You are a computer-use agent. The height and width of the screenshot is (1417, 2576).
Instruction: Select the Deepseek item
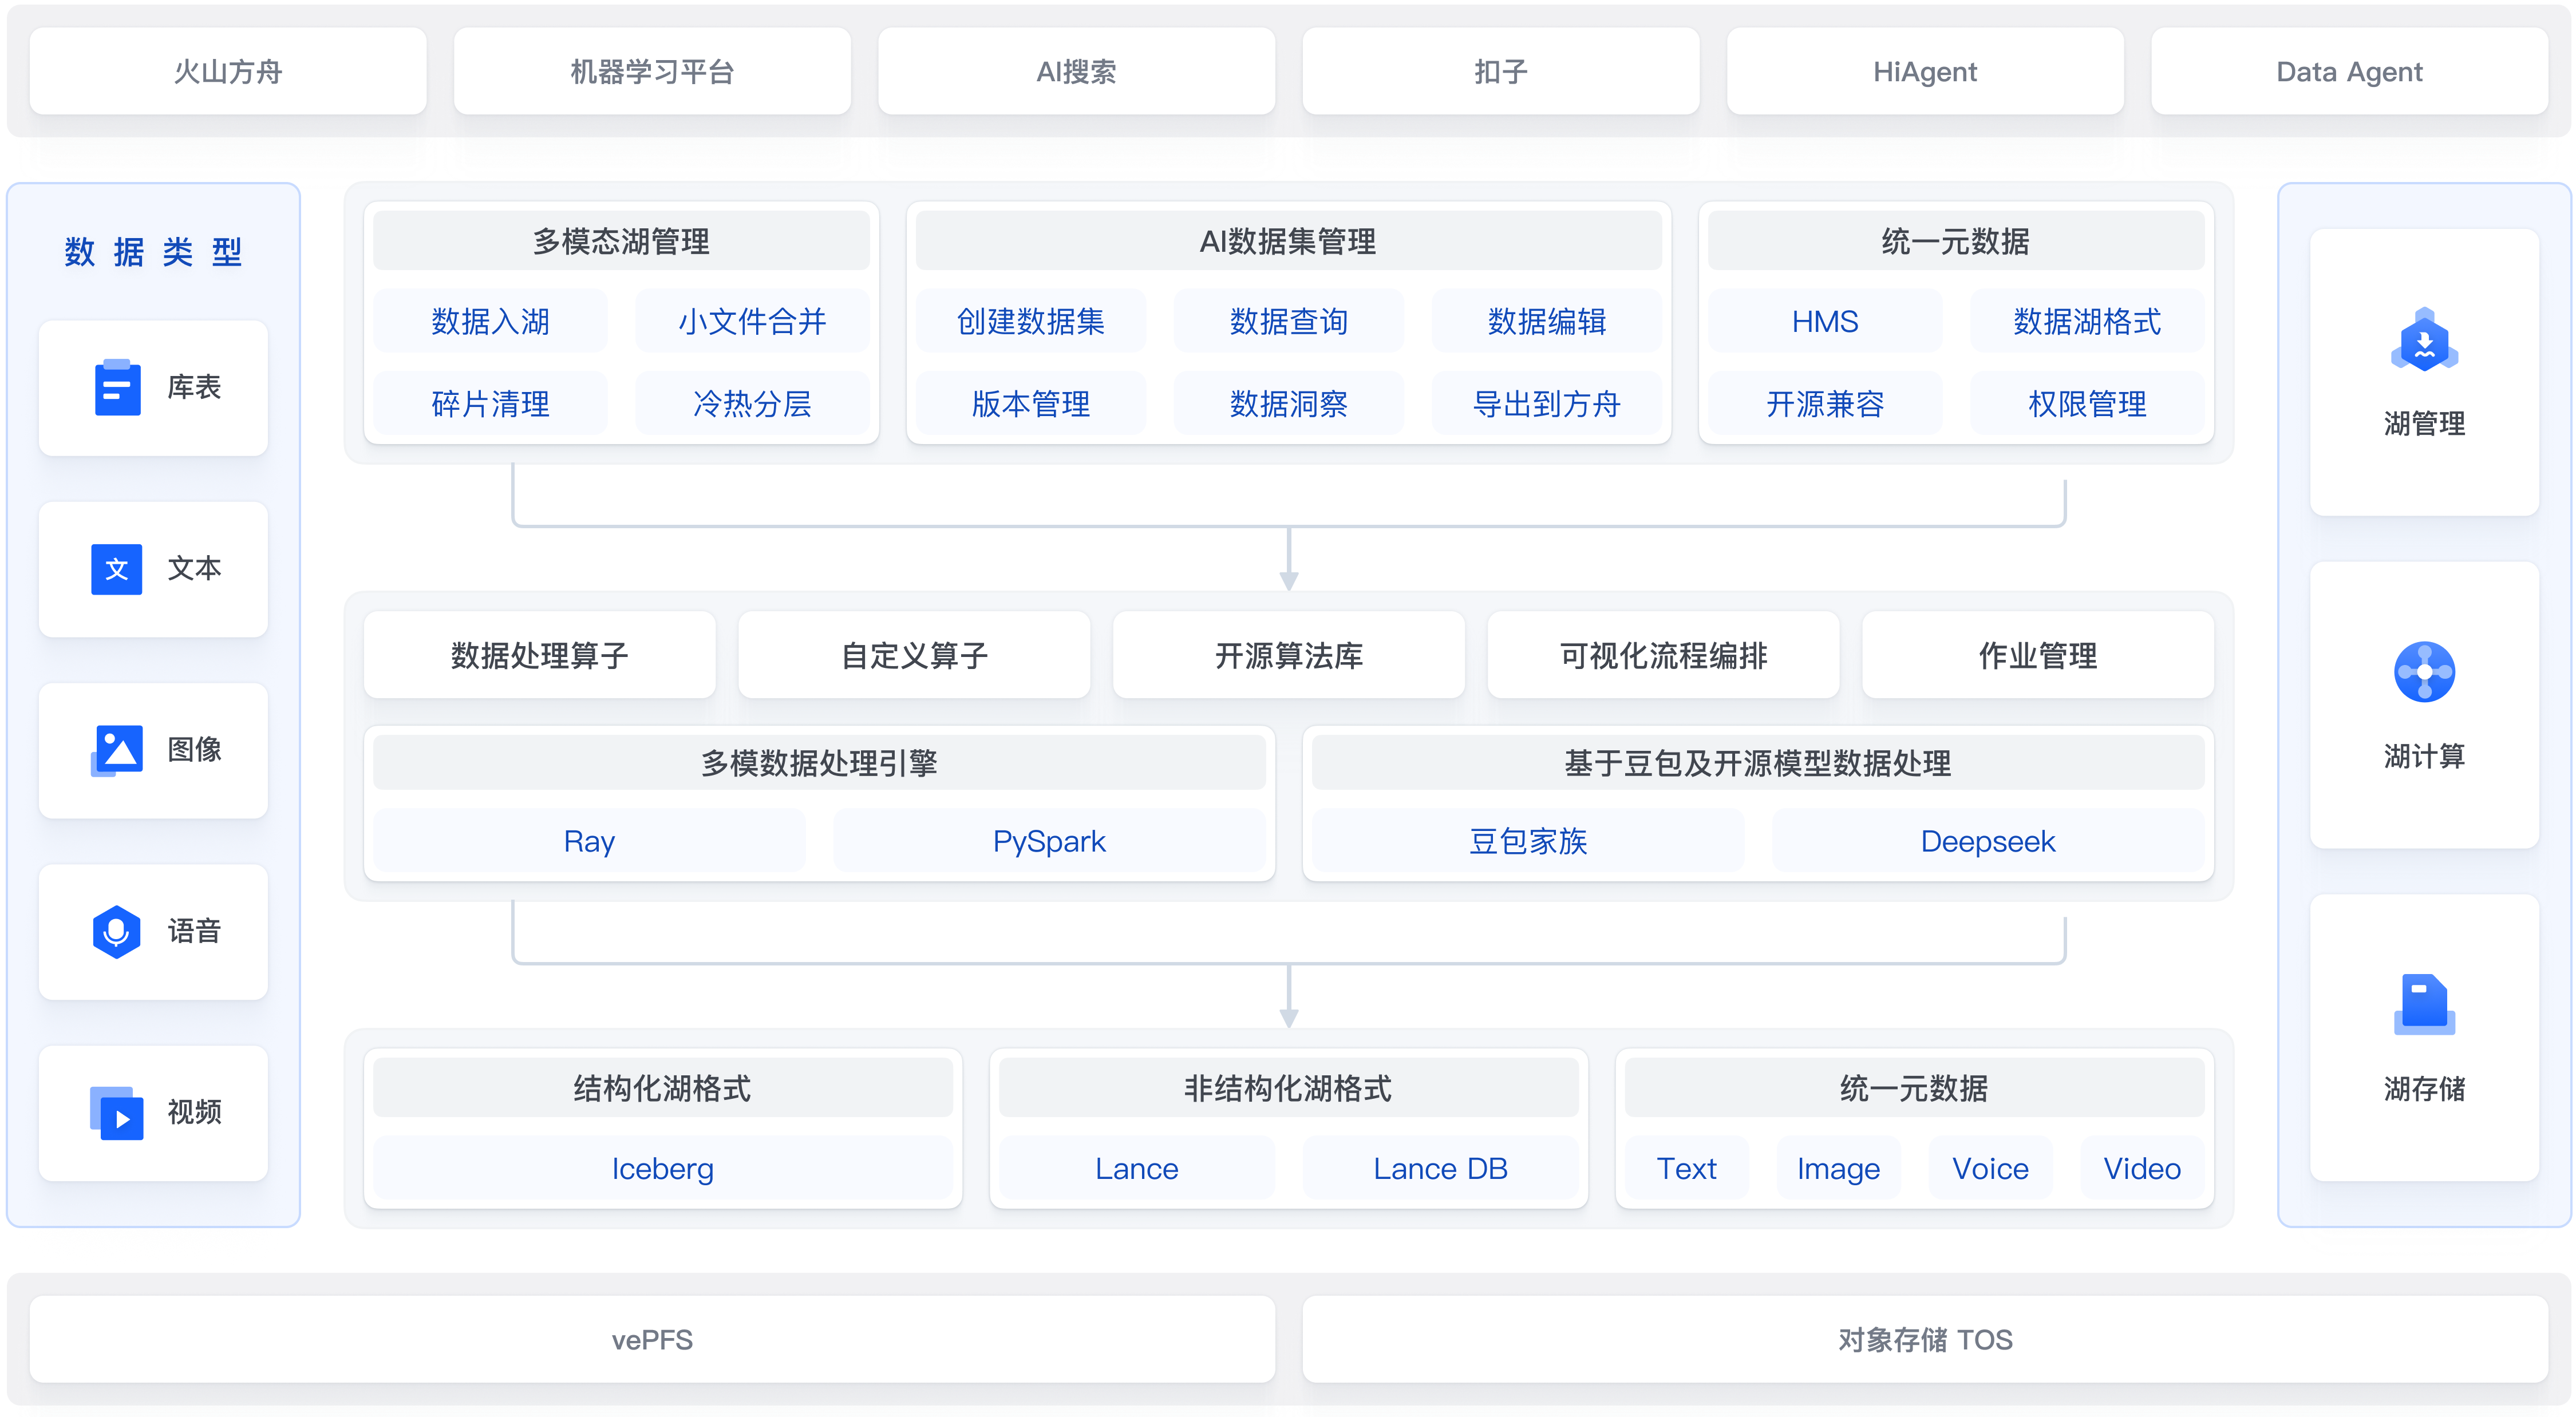(1988, 841)
